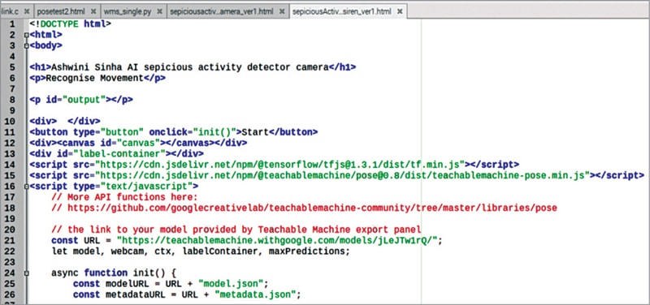
Task: Close the wms_single.py tab
Action: pyautogui.click(x=160, y=11)
